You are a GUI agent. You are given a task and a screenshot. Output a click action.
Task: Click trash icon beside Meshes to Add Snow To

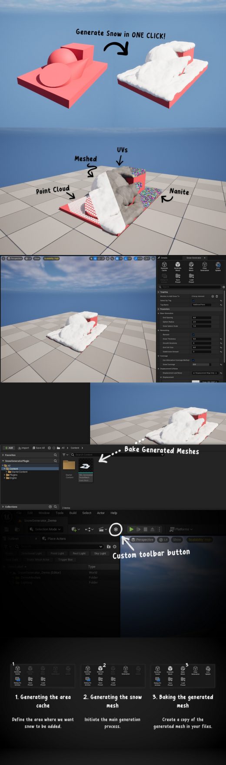coord(217,296)
